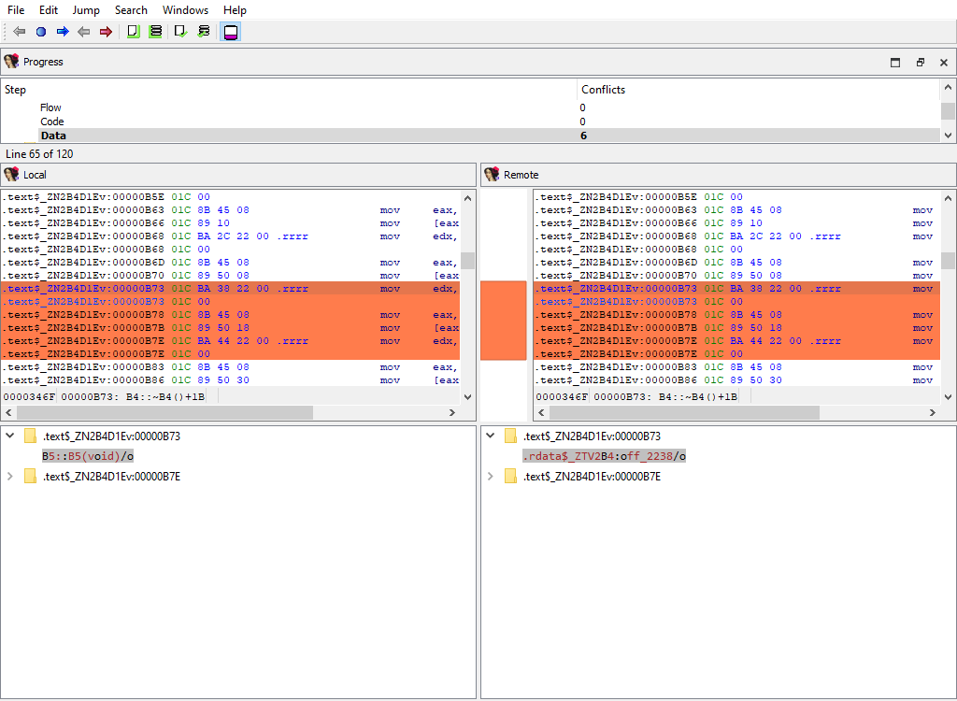The width and height of the screenshot is (957, 701).
Task: Click the Local pane horizontal scrollbar thumb
Action: point(164,412)
